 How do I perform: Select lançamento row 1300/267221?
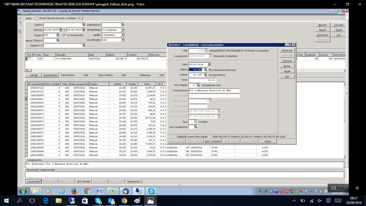(x=146, y=88)
